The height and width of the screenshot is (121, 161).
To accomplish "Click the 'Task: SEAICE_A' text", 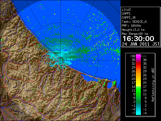I will pyautogui.click(x=134, y=22).
